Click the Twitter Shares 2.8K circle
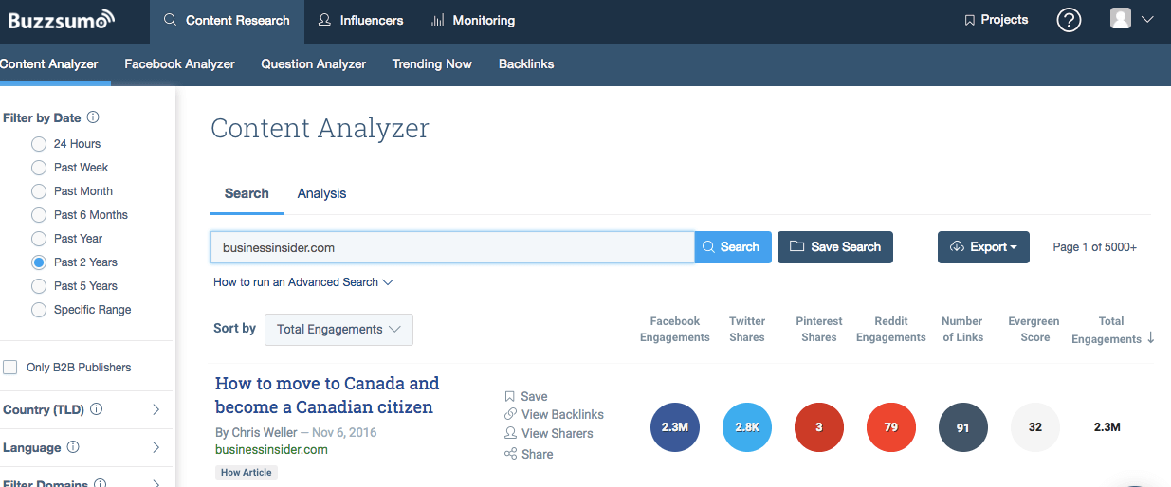Image resolution: width=1171 pixels, height=487 pixels. [x=747, y=427]
